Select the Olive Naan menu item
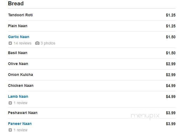Image resolution: width=188 pixels, height=134 pixels. 92,64
